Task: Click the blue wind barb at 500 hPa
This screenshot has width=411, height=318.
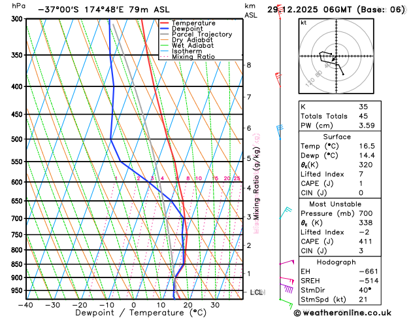Action: 280,132
